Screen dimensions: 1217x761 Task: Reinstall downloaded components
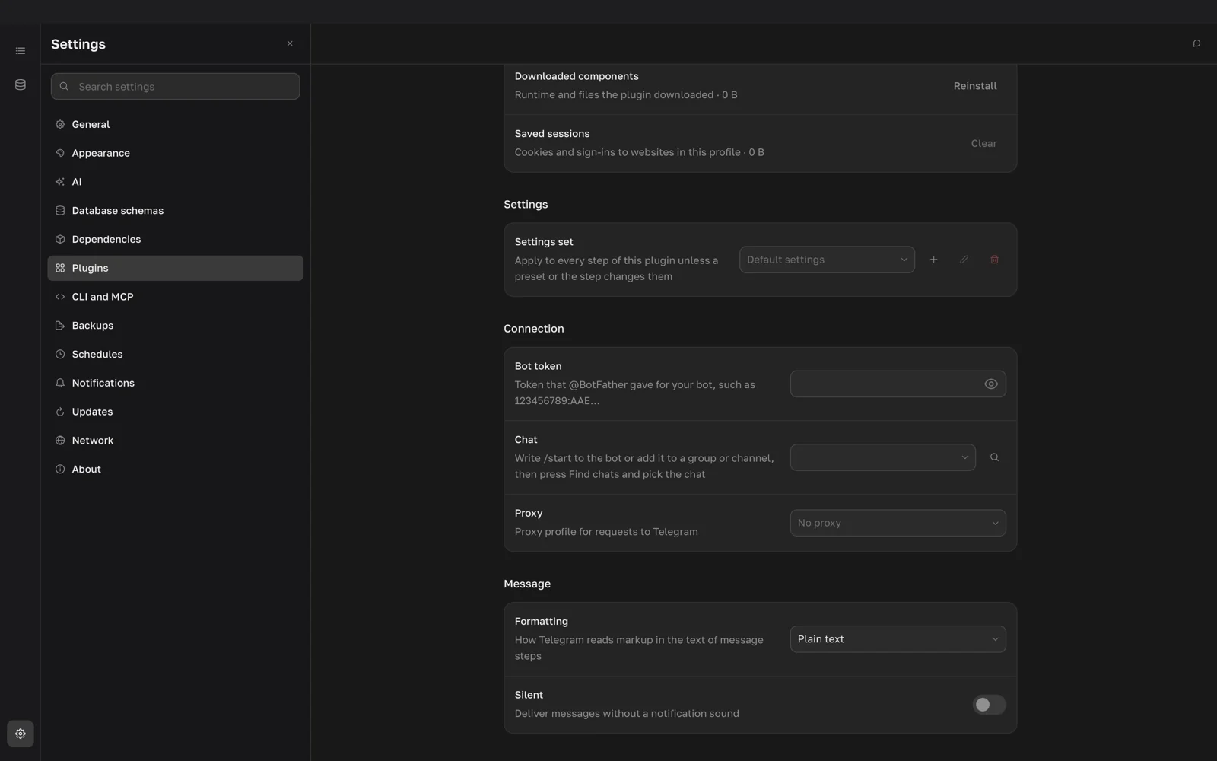975,86
